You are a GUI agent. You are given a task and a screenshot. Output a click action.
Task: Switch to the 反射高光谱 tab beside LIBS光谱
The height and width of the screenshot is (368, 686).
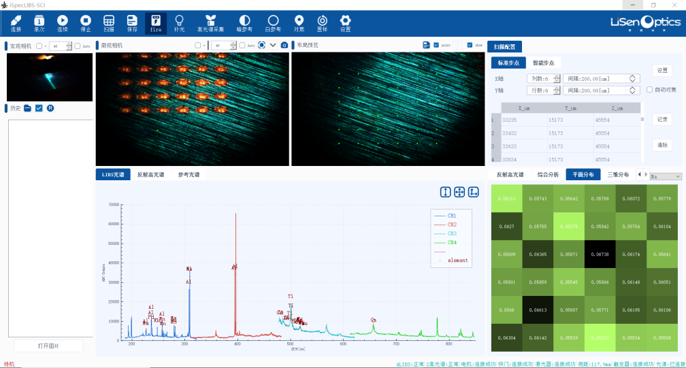click(153, 175)
